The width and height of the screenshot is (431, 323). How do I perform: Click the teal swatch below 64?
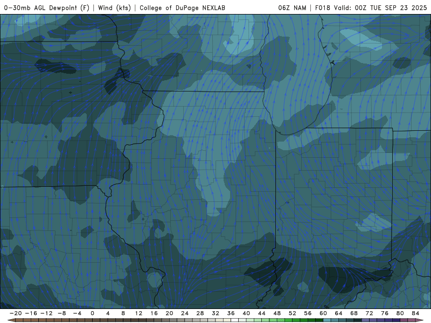coord(343,320)
